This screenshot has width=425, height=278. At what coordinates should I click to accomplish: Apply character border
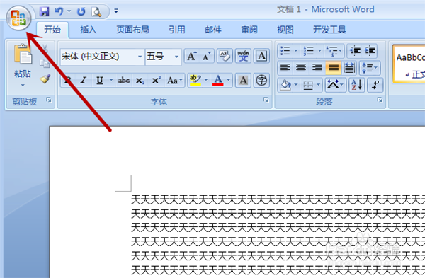point(261,56)
